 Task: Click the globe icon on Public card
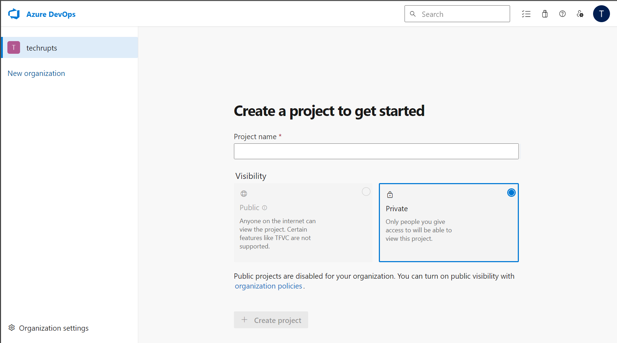(244, 194)
